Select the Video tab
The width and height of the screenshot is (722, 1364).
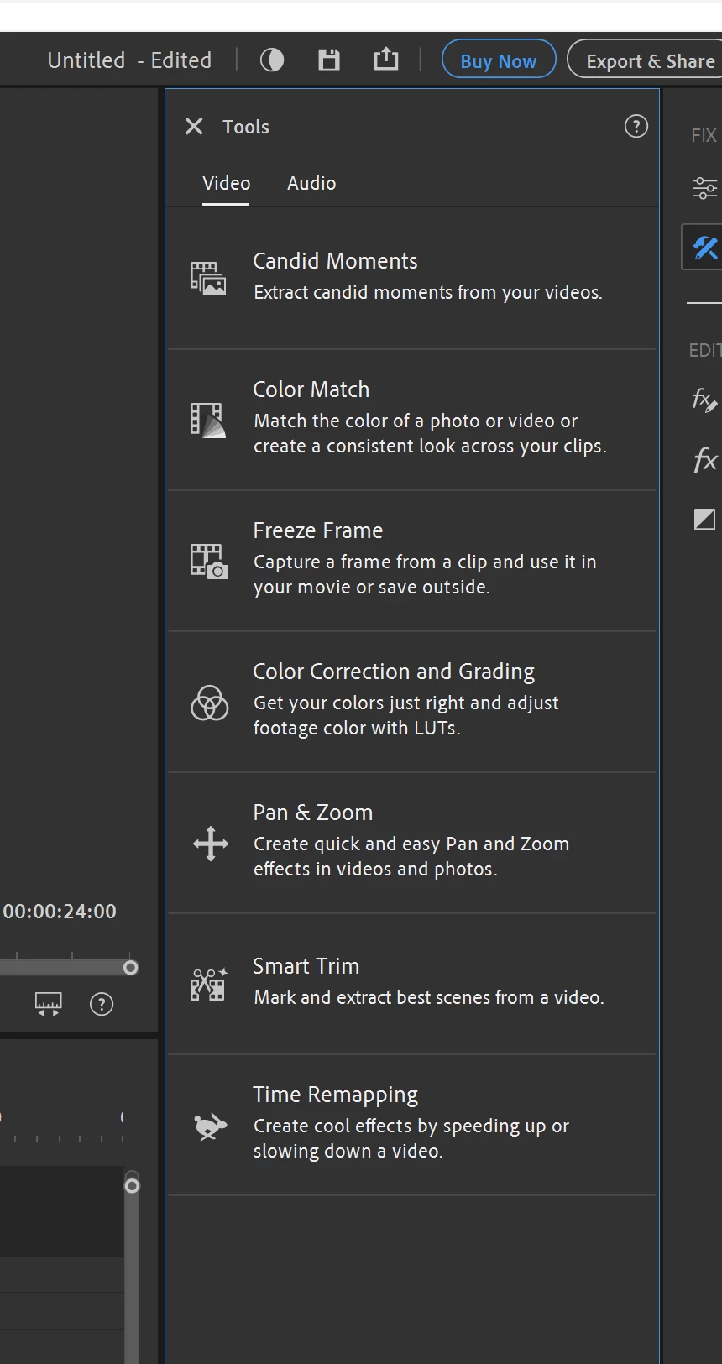point(226,184)
